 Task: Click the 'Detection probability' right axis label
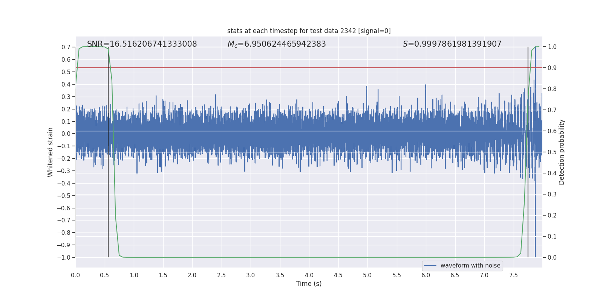pos(562,152)
